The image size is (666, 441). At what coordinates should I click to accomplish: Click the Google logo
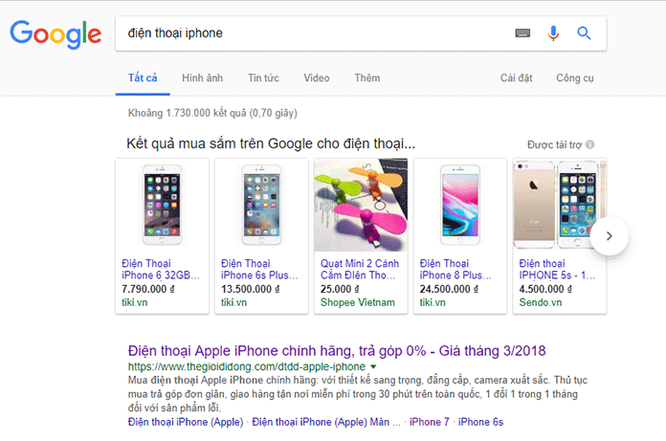click(x=55, y=33)
